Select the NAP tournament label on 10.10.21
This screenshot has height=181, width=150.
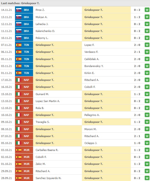coord(26,115)
